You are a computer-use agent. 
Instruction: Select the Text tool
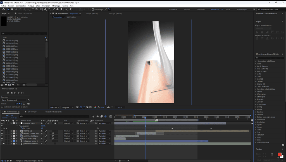pyautogui.click(x=49, y=9)
